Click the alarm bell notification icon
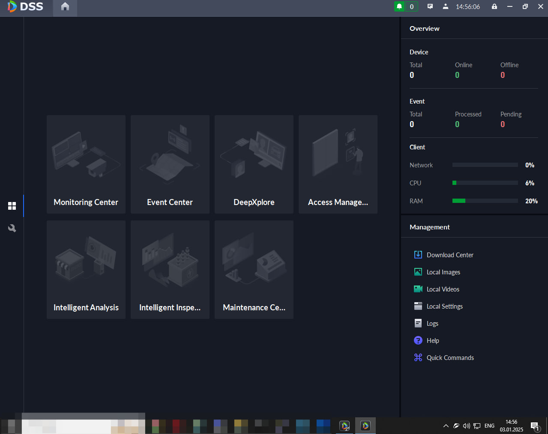The height and width of the screenshot is (434, 548). pos(399,6)
